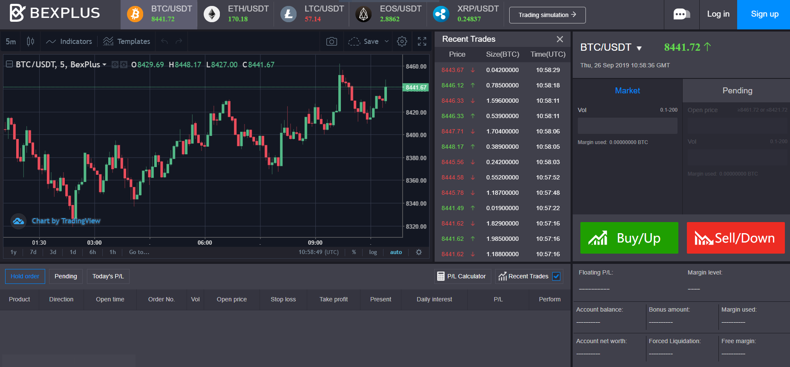The width and height of the screenshot is (790, 367).
Task: Place a Buy/Up order
Action: click(x=629, y=238)
